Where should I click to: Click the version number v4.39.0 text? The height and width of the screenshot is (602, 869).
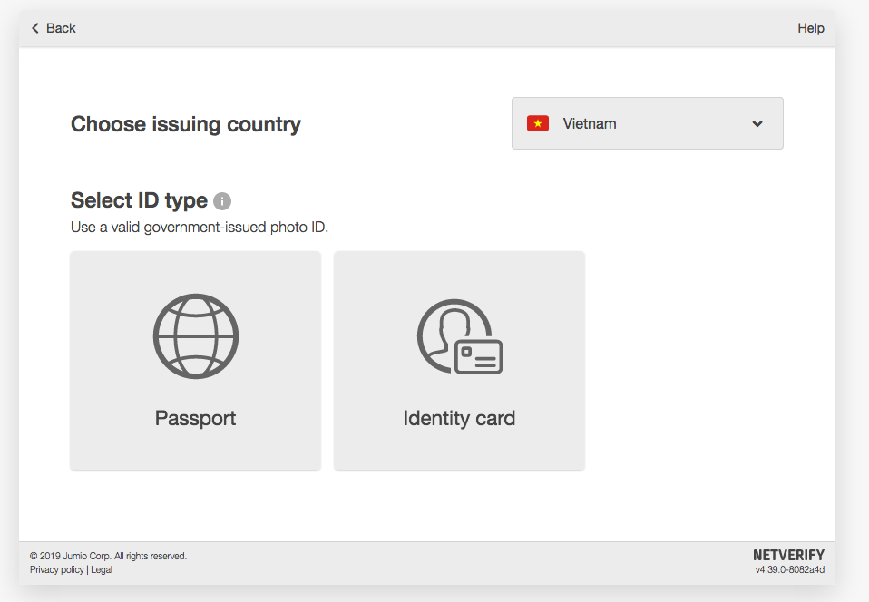point(790,570)
